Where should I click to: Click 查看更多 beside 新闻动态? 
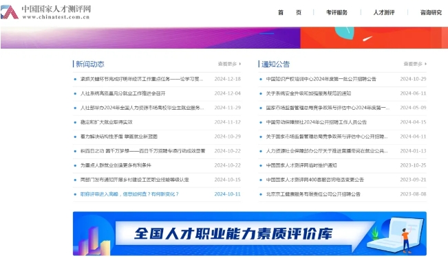(x=229, y=64)
